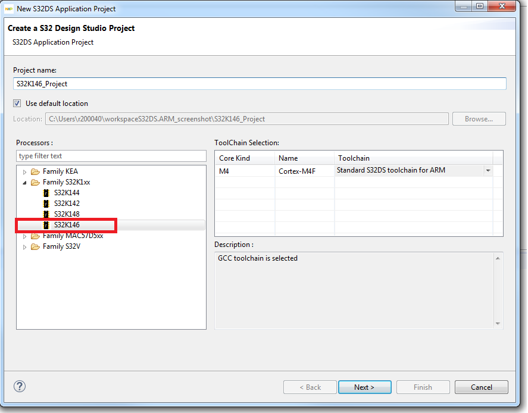Click the Location path field
The width and height of the screenshot is (528, 413).
[x=247, y=119]
